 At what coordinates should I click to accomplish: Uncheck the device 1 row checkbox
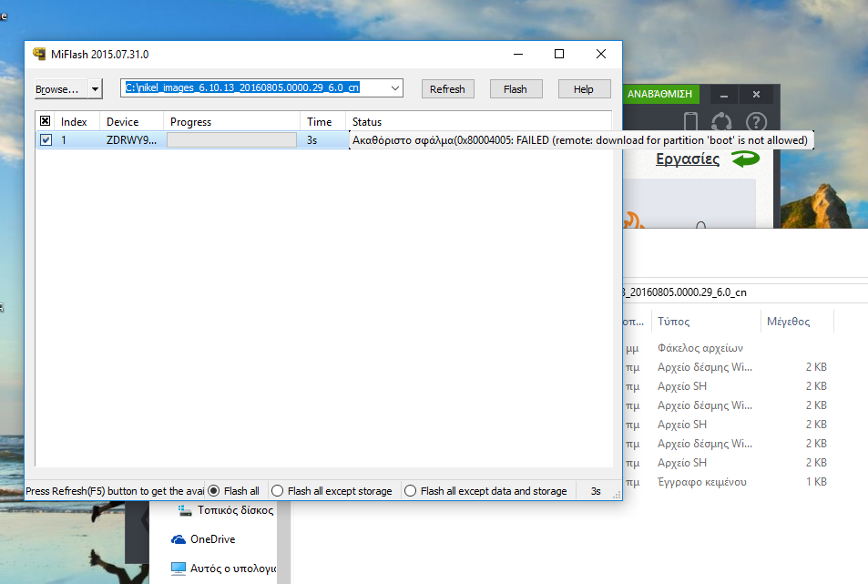coord(46,140)
